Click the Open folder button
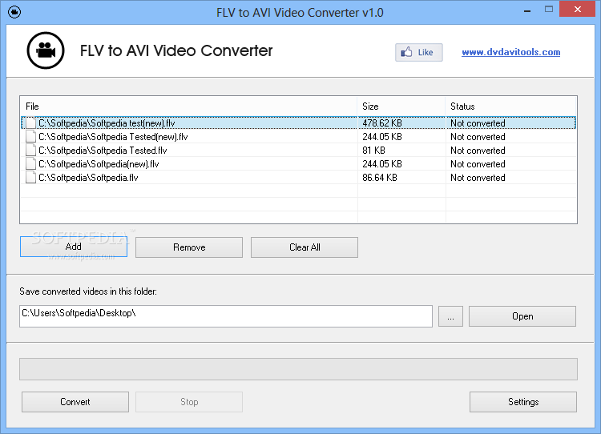 click(x=522, y=316)
